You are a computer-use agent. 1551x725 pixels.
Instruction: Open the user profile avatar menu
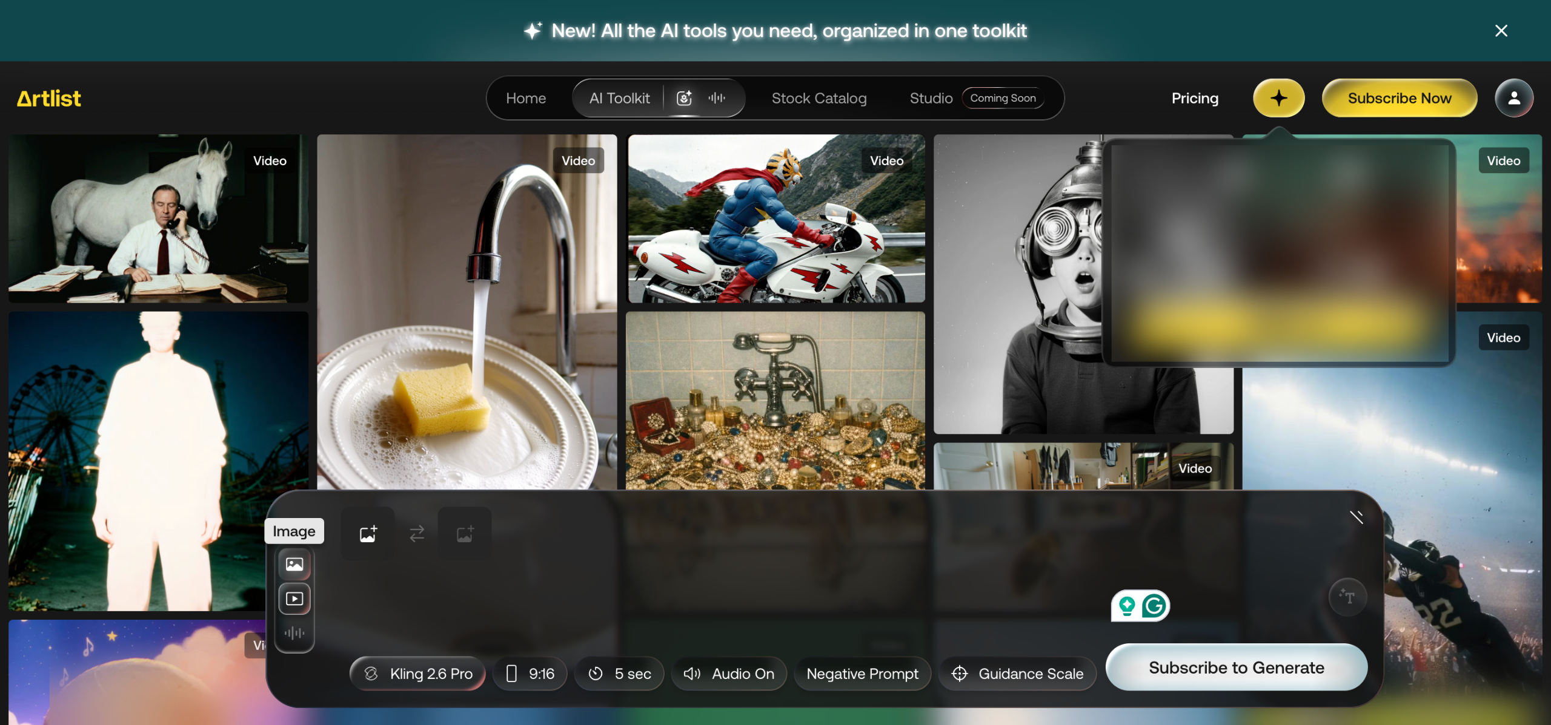point(1513,98)
